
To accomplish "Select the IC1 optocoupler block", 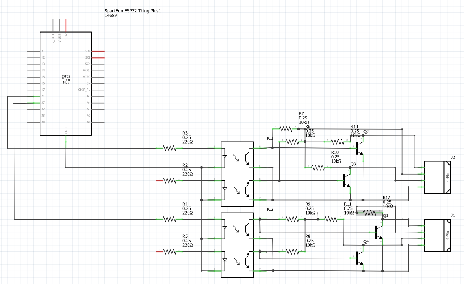I will point(237,174).
